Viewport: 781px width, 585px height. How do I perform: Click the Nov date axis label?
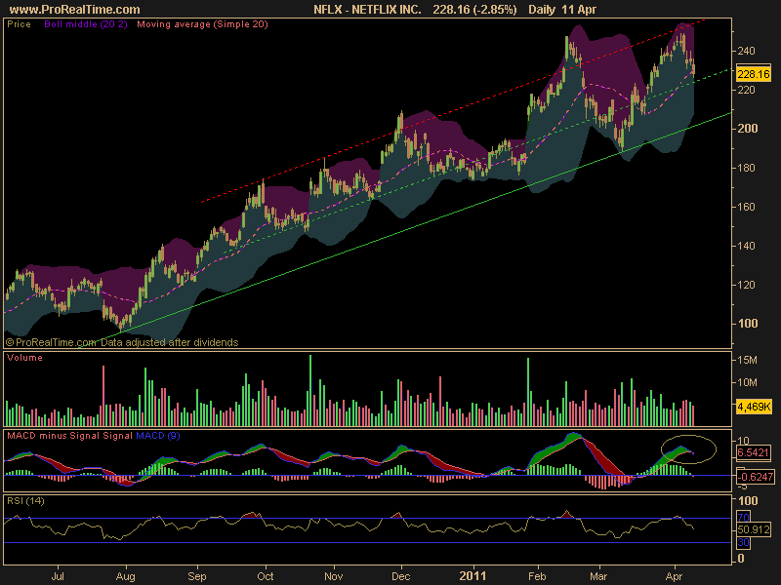coord(333,576)
